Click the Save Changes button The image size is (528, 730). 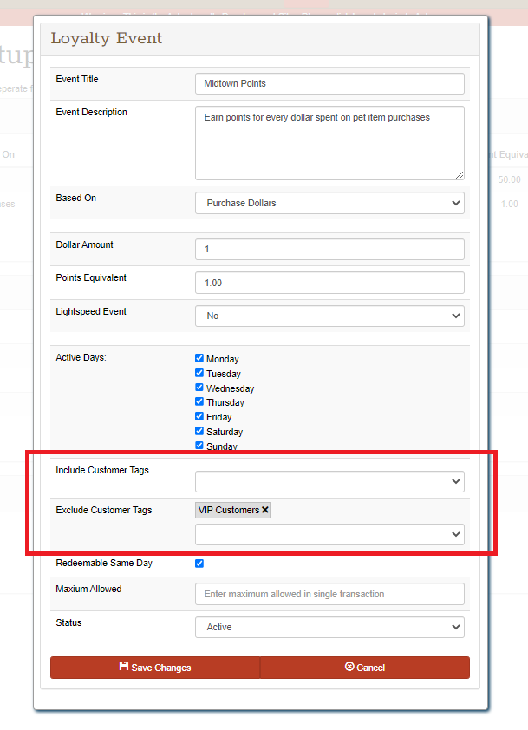[155, 668]
